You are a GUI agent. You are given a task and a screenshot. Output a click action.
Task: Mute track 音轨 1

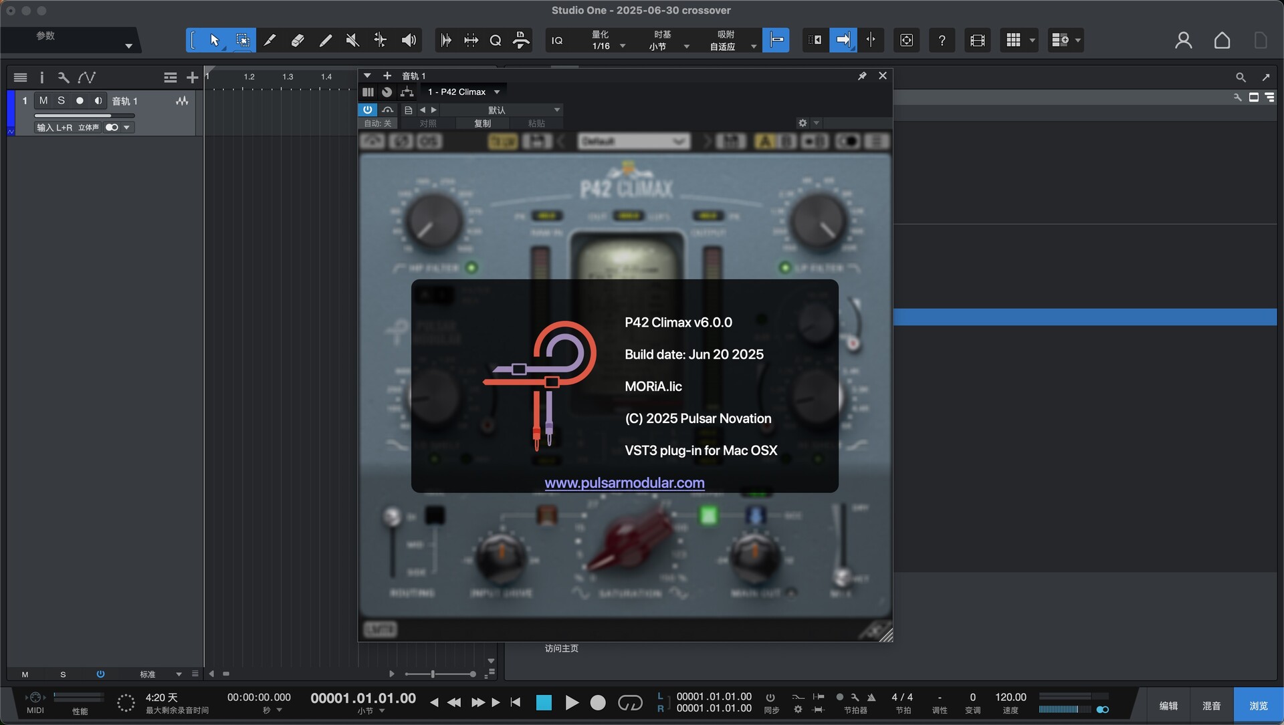[43, 100]
